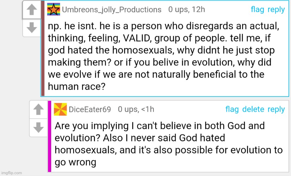291x176 pixels.
Task: Click the imgflip.com watermark
Action: (12, 173)
